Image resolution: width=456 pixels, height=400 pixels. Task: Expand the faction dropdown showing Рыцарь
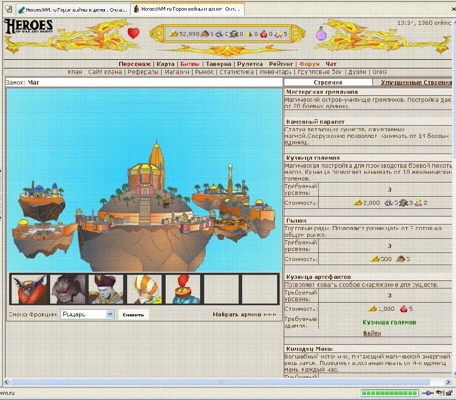[87, 314]
